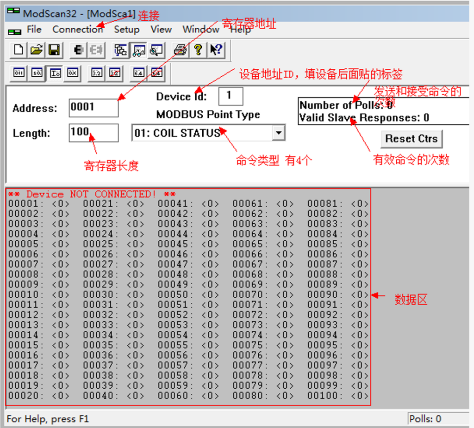This screenshot has width=474, height=428.
Task: Select data entry 00041
Action: coord(188,204)
